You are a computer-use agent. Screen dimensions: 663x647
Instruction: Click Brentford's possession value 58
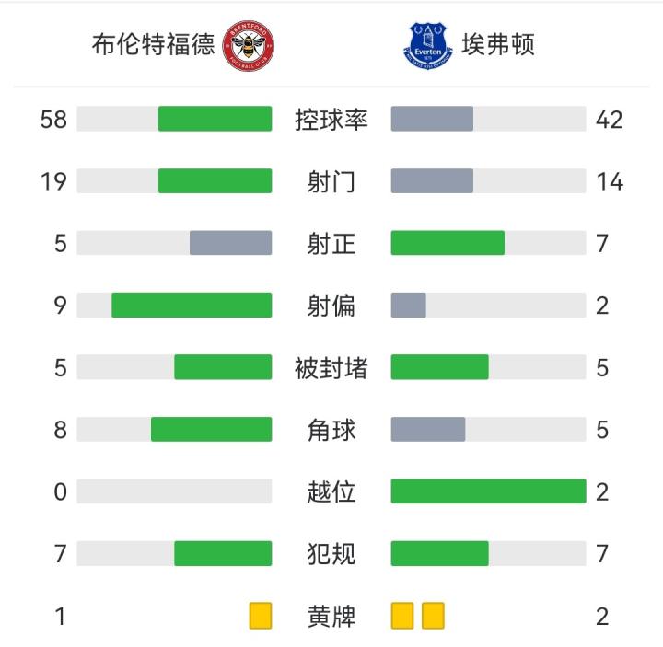53,120
